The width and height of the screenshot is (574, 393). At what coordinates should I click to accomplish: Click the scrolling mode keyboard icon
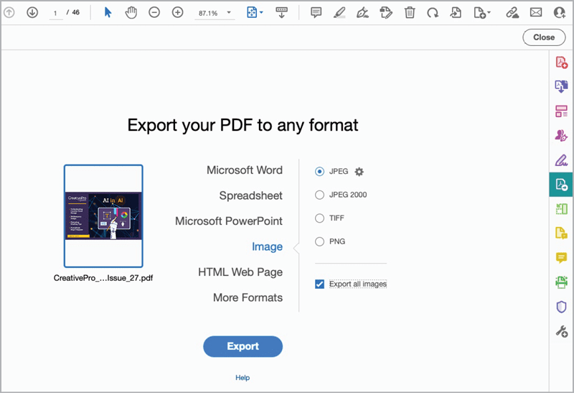281,12
